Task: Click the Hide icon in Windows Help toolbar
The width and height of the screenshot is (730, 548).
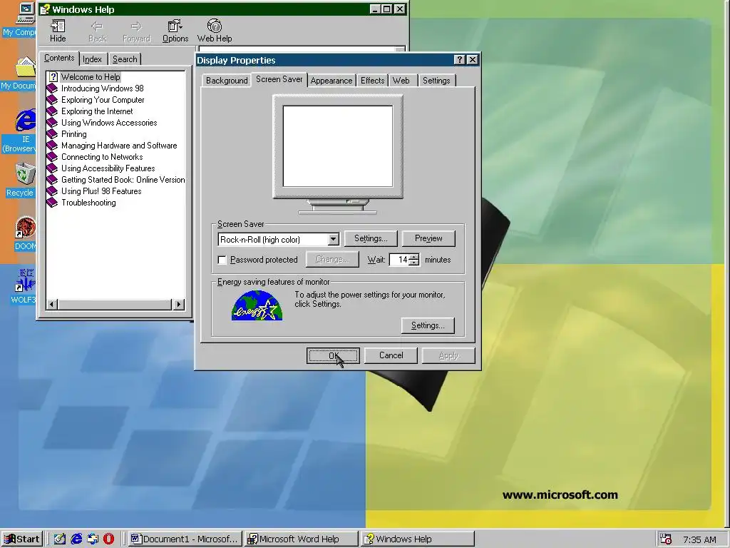Action: pyautogui.click(x=58, y=26)
